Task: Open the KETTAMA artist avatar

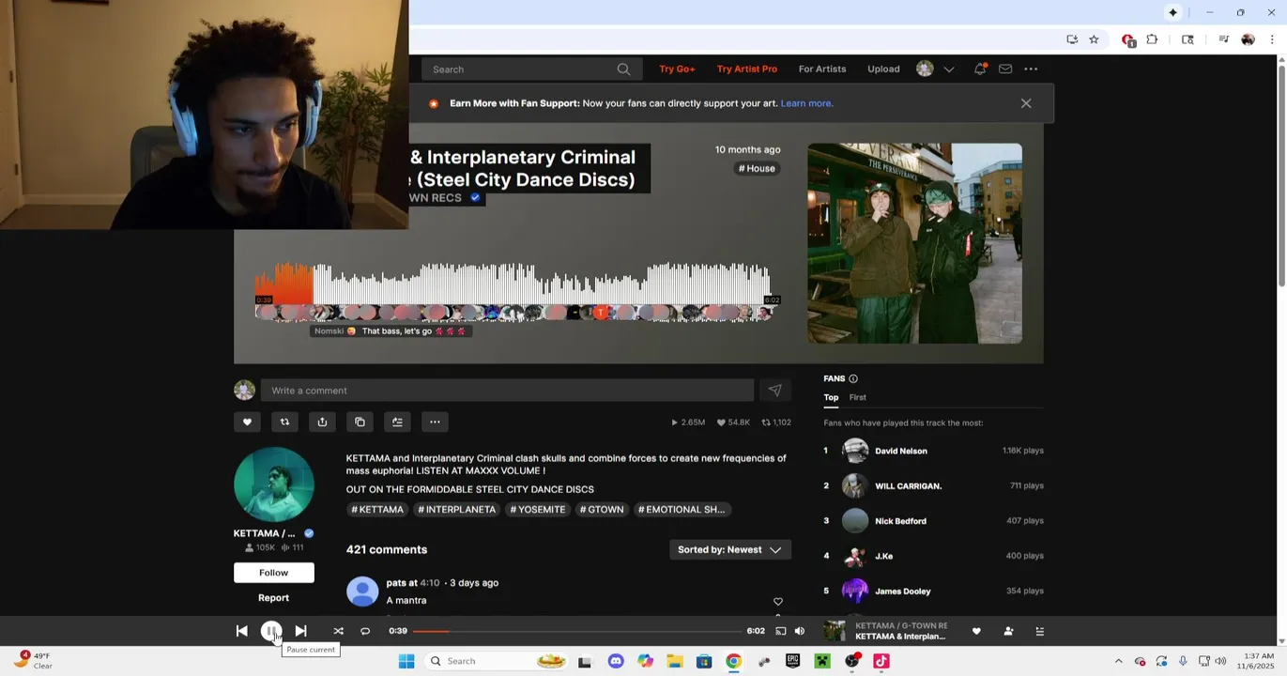Action: [x=273, y=484]
